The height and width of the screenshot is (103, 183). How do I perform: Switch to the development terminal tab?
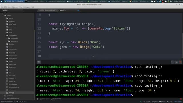56,99
